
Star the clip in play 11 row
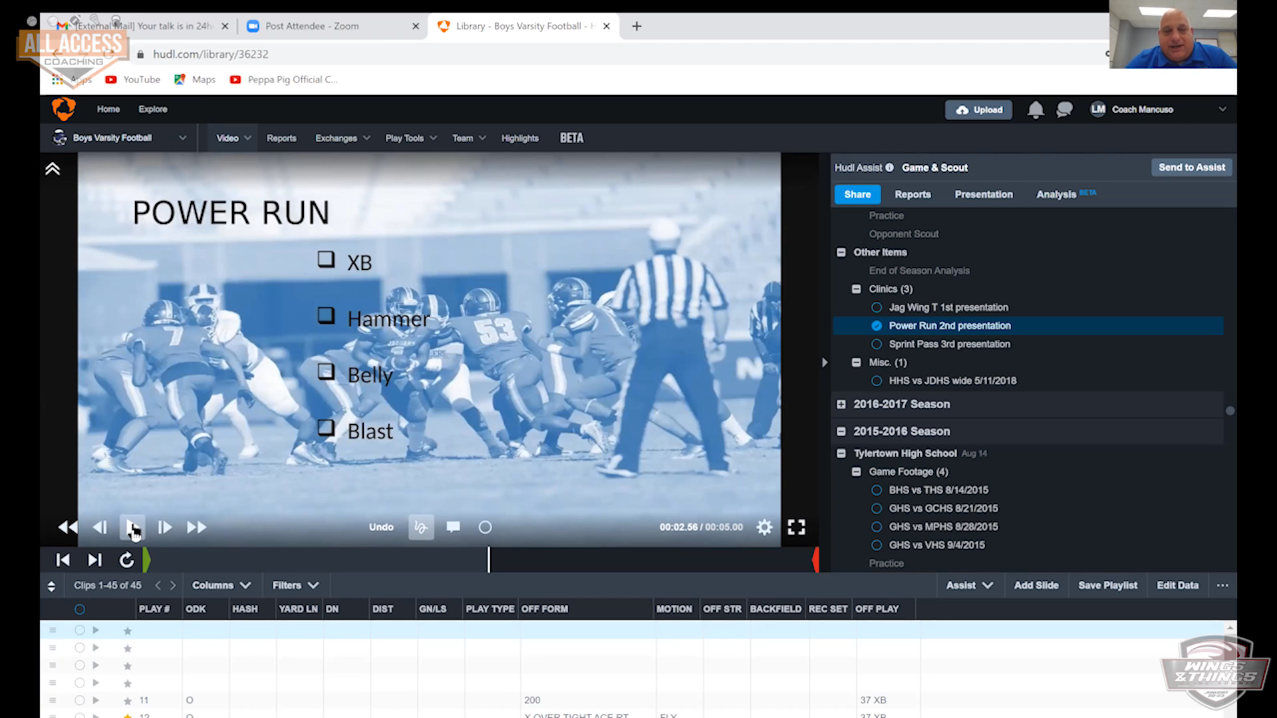click(128, 701)
